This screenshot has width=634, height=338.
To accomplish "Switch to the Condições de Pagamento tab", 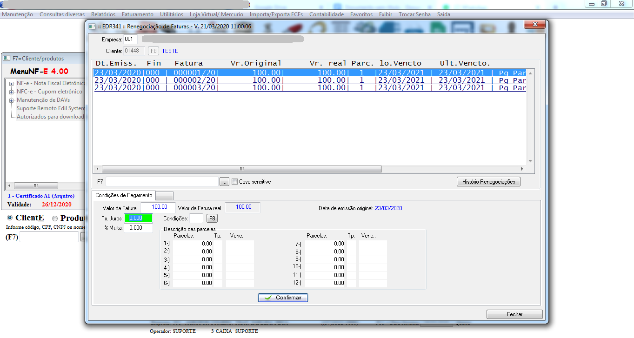I will click(x=123, y=195).
